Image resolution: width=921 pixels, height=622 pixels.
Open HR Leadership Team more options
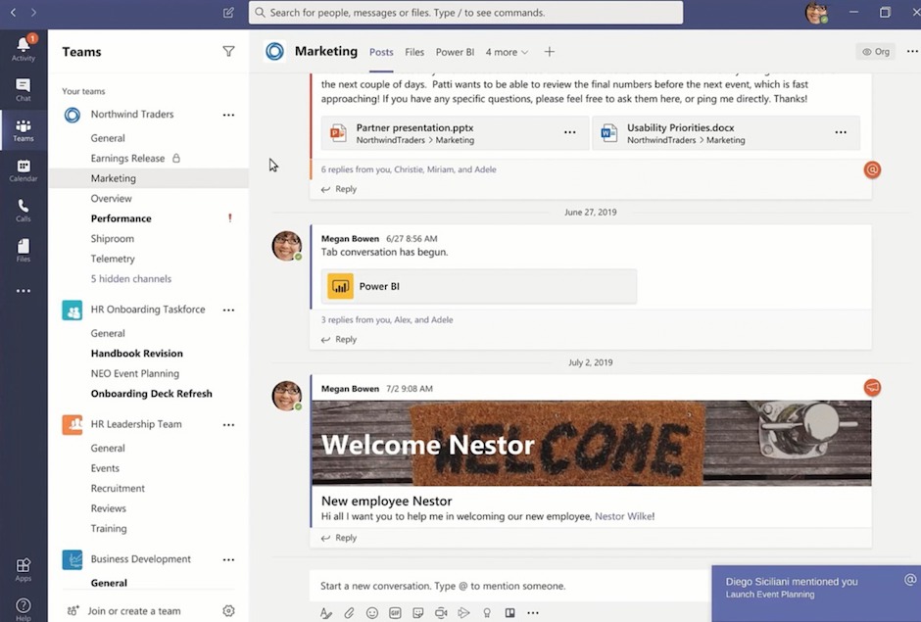pos(228,425)
